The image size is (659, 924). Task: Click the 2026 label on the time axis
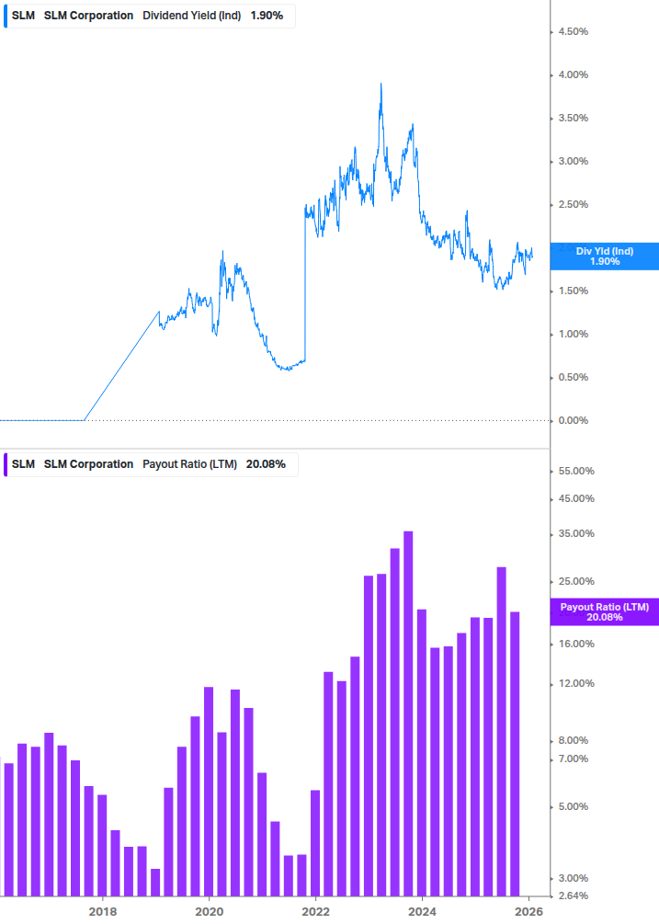click(x=528, y=912)
